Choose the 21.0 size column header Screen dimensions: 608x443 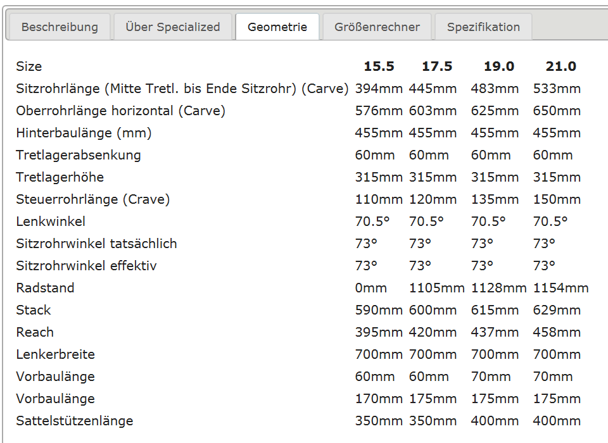tap(560, 66)
